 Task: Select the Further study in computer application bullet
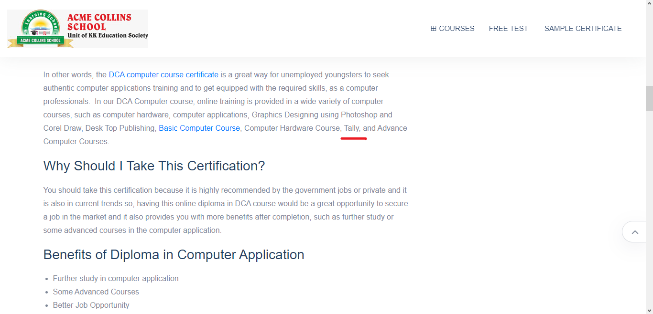point(116,279)
